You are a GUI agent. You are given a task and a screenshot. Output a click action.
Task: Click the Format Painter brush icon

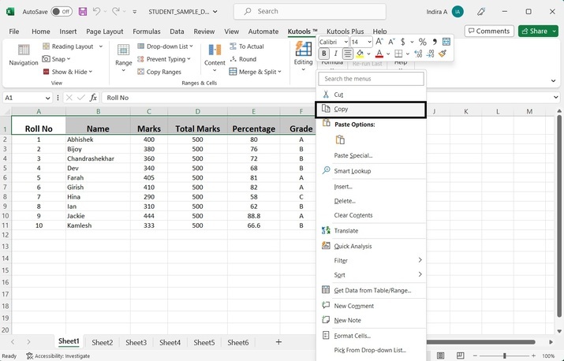443,54
